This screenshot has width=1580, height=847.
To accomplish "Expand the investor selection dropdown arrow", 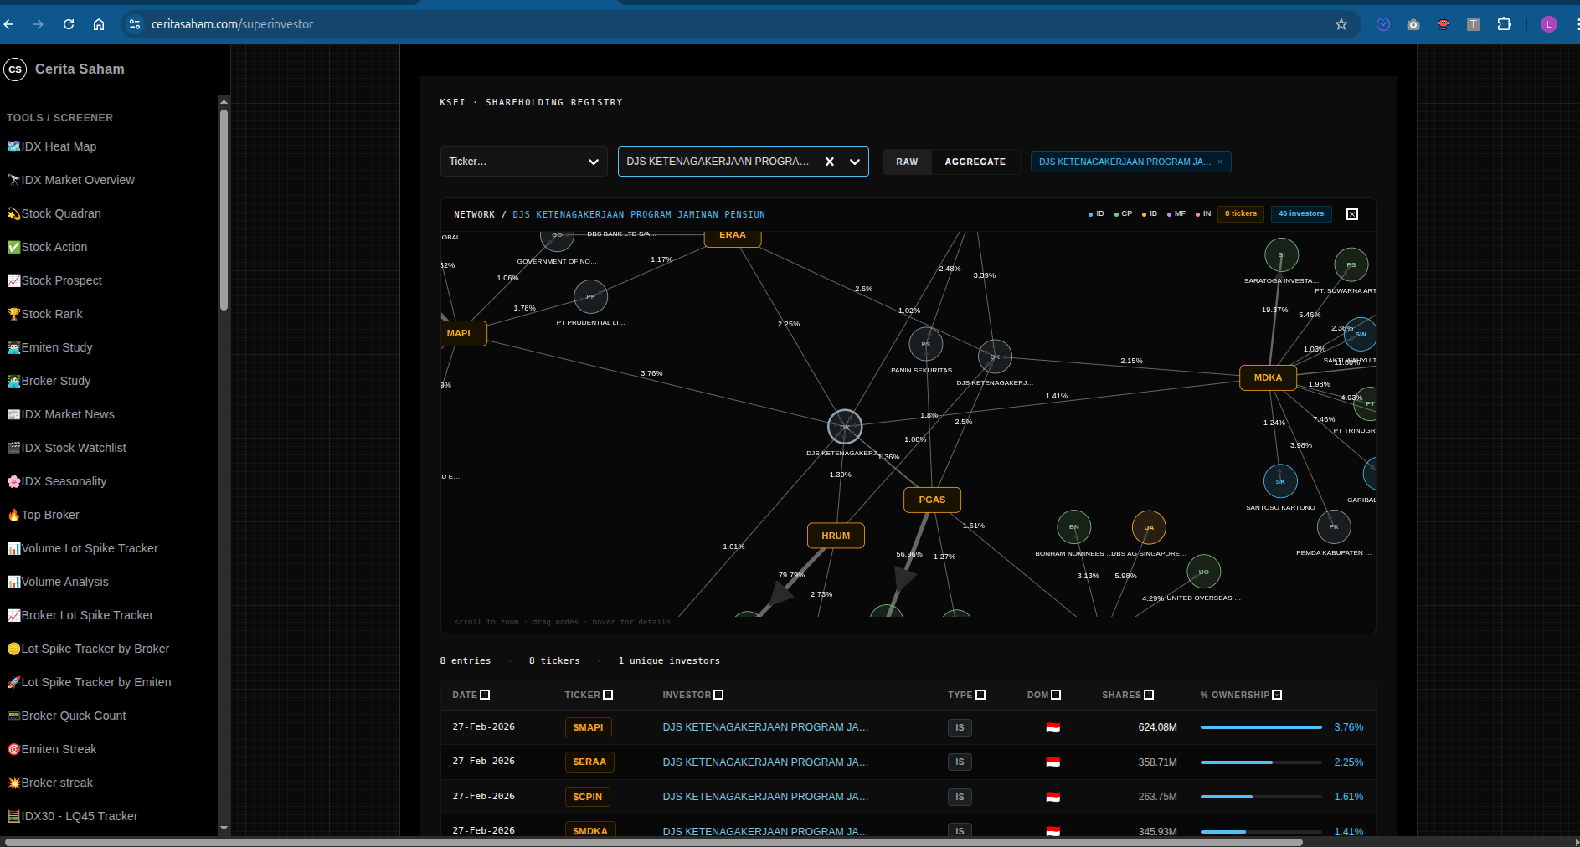I will tap(855, 162).
